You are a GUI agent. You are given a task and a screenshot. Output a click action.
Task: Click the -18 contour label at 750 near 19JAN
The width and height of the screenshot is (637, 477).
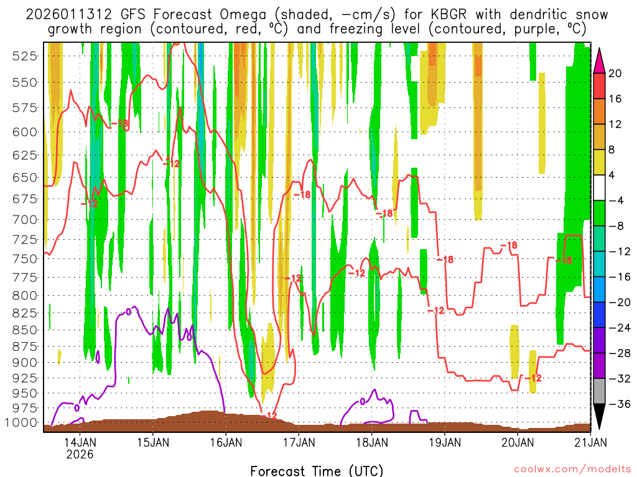click(445, 260)
